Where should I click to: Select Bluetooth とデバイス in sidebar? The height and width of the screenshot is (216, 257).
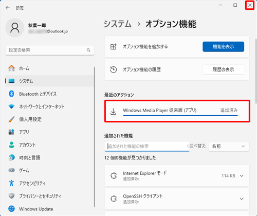pos(49,94)
